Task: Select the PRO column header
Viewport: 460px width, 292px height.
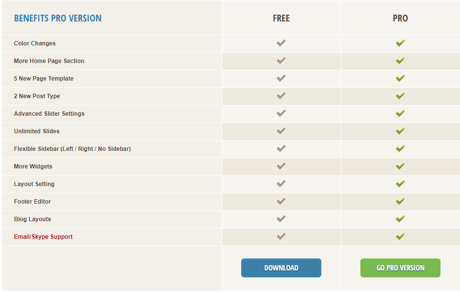Action: (400, 19)
